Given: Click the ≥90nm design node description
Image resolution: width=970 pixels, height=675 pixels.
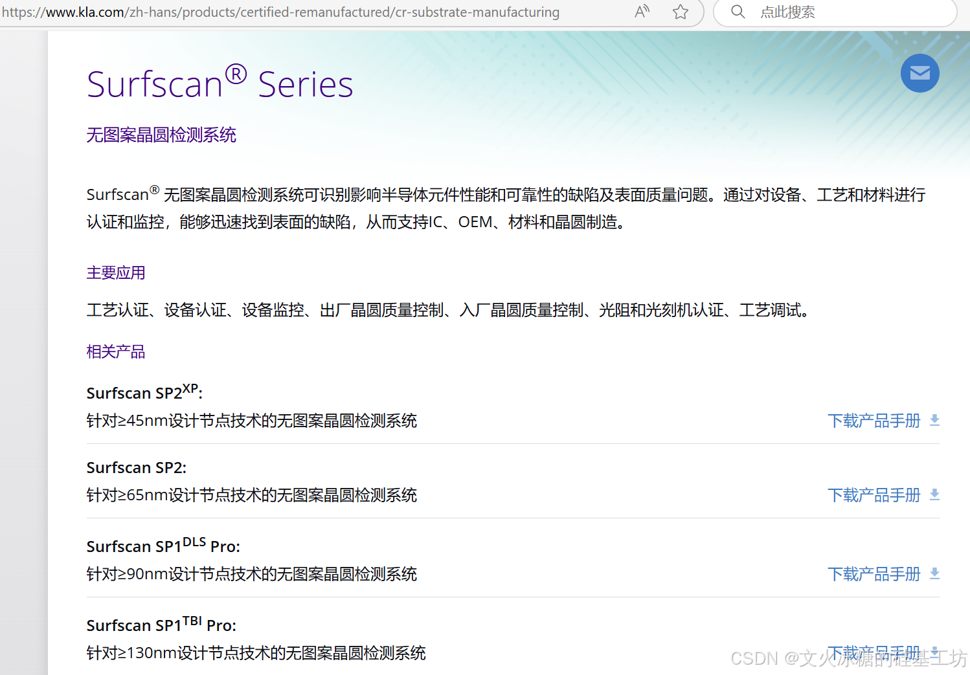Looking at the screenshot, I should pos(252,574).
